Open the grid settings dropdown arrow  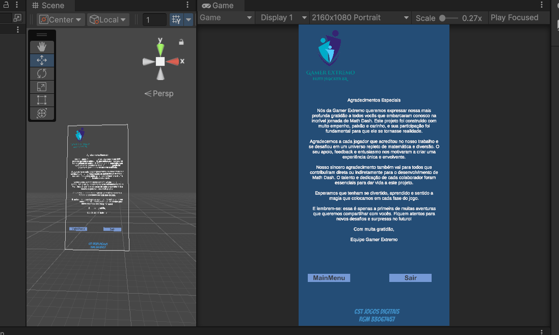[x=189, y=19]
